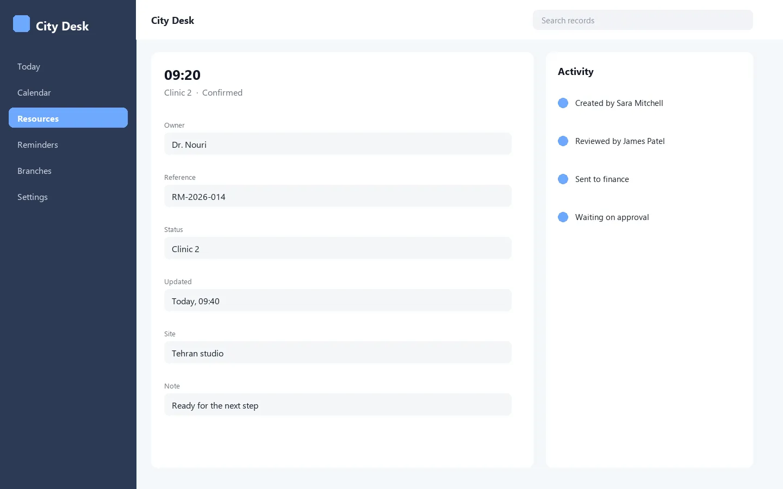Select the Resources sidebar item
This screenshot has width=783, height=489.
coord(68,118)
